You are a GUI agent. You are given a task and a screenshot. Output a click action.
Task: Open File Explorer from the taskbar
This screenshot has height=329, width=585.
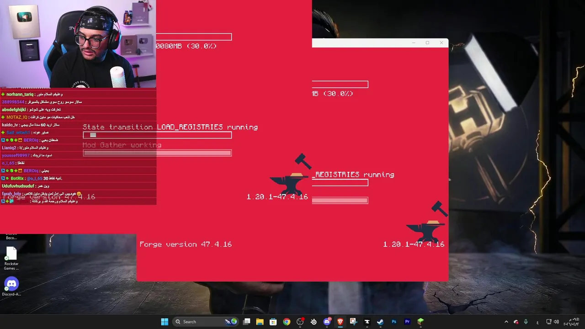[260, 322]
